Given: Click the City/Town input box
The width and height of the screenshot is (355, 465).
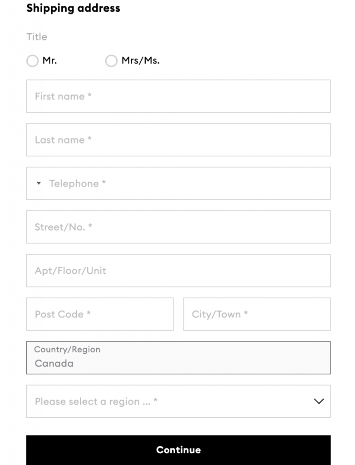Looking at the screenshot, I should (257, 314).
